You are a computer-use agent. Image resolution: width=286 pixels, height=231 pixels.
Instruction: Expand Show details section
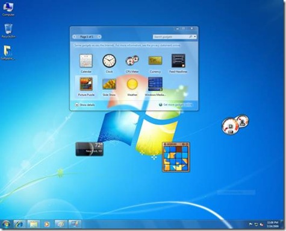point(85,105)
